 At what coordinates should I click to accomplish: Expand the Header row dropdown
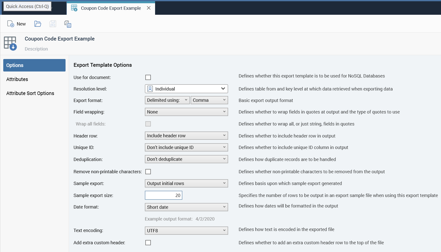coord(186,136)
